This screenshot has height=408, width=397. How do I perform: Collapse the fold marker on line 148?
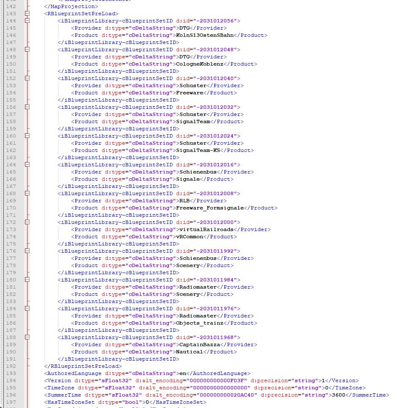coord(28,50)
